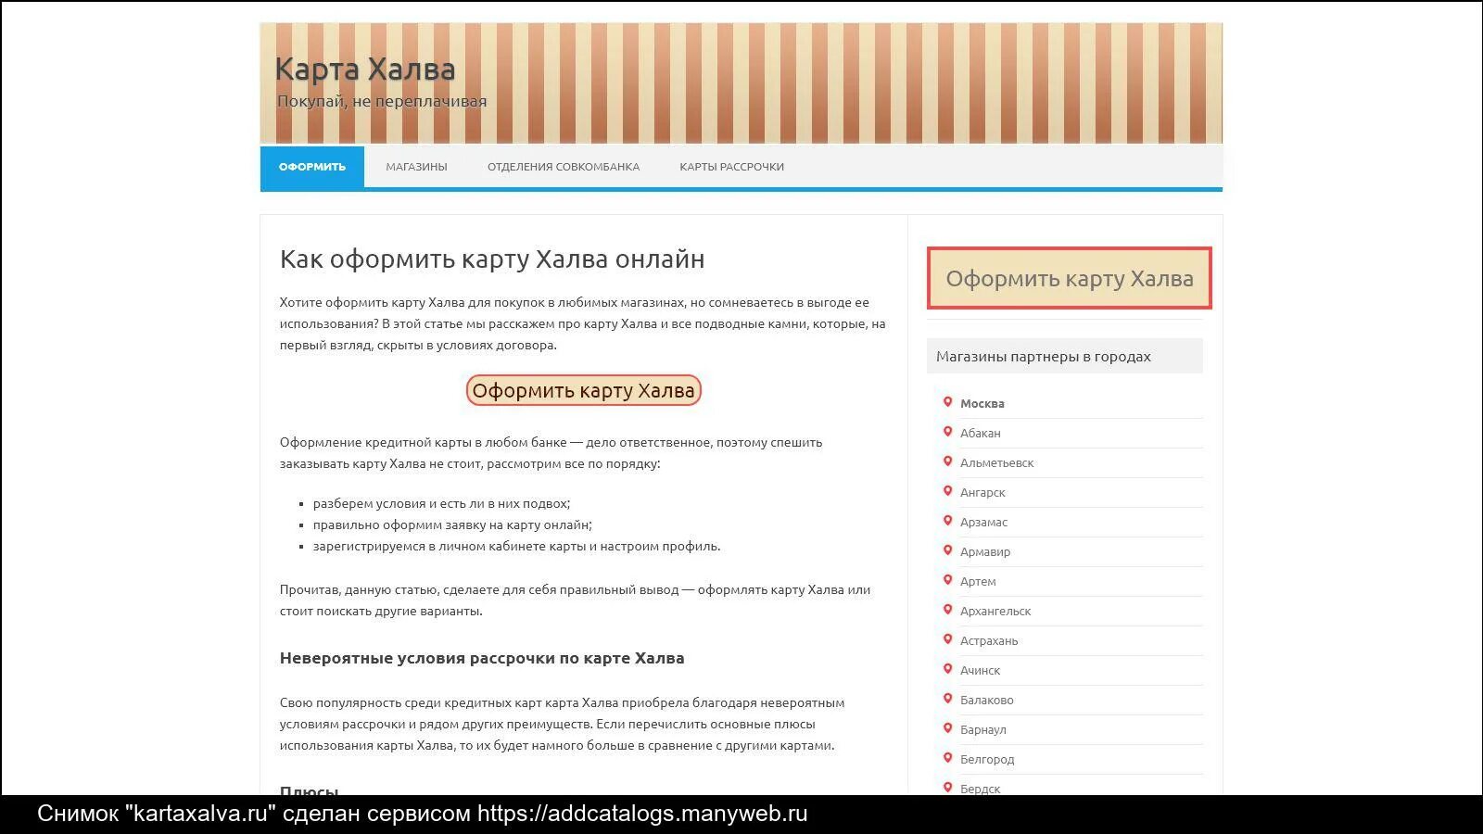Viewport: 1483px width, 834px height.
Task: Click the rounded Оформить карту Халва button in article
Action: pyautogui.click(x=583, y=390)
